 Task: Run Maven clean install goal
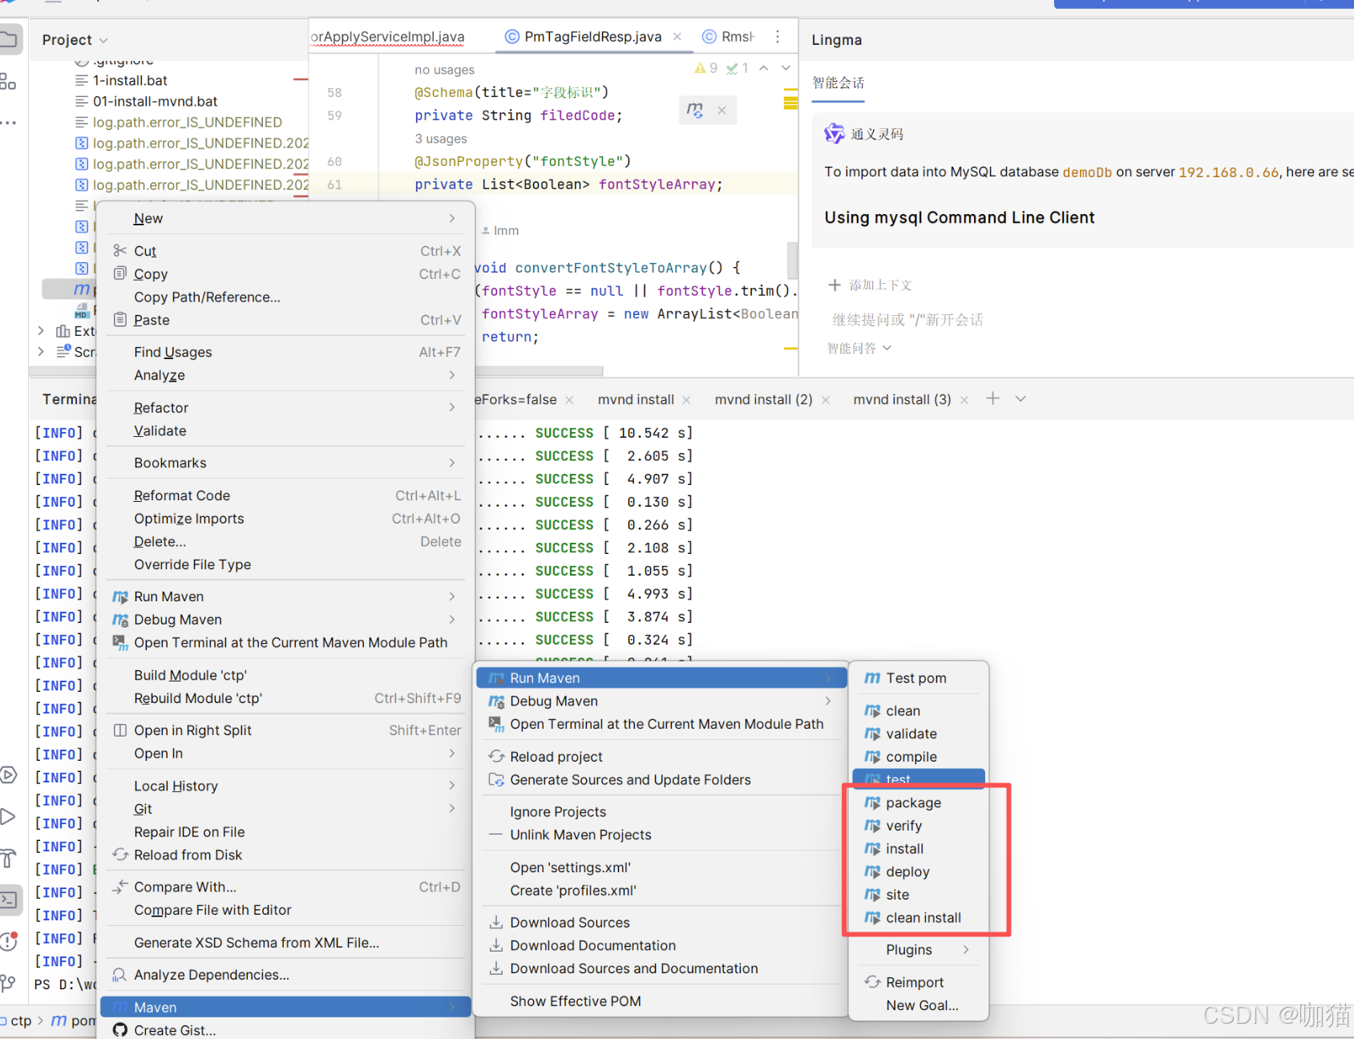click(x=919, y=918)
